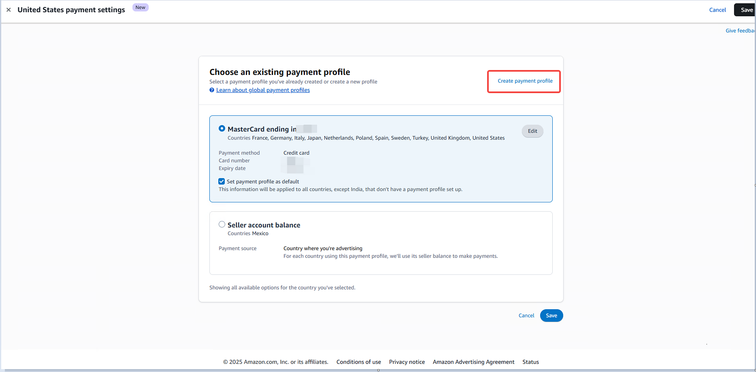Viewport: 756px width, 372px height.
Task: Open the Give feedback link
Action: point(739,31)
